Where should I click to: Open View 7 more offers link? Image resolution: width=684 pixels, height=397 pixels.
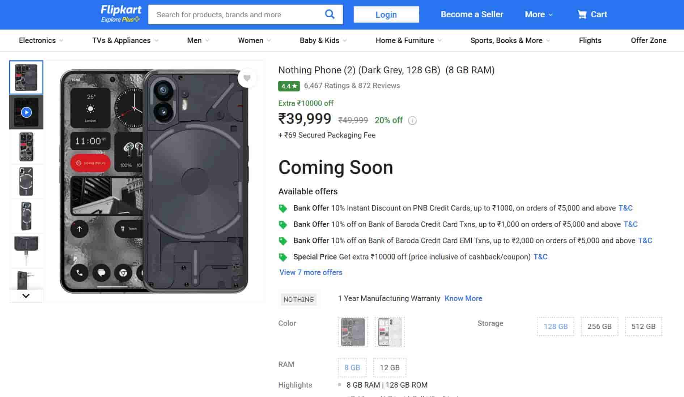click(311, 272)
